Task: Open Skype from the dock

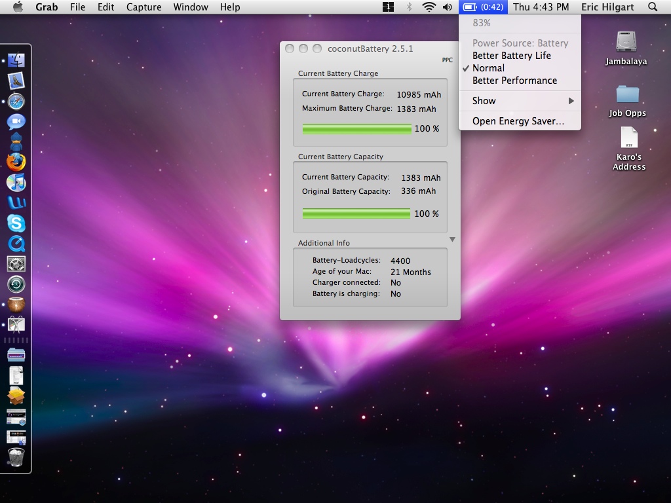Action: point(16,223)
